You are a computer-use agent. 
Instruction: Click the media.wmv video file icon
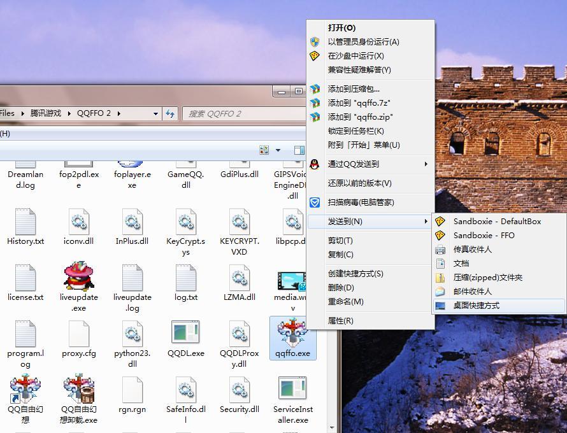pyautogui.click(x=291, y=280)
